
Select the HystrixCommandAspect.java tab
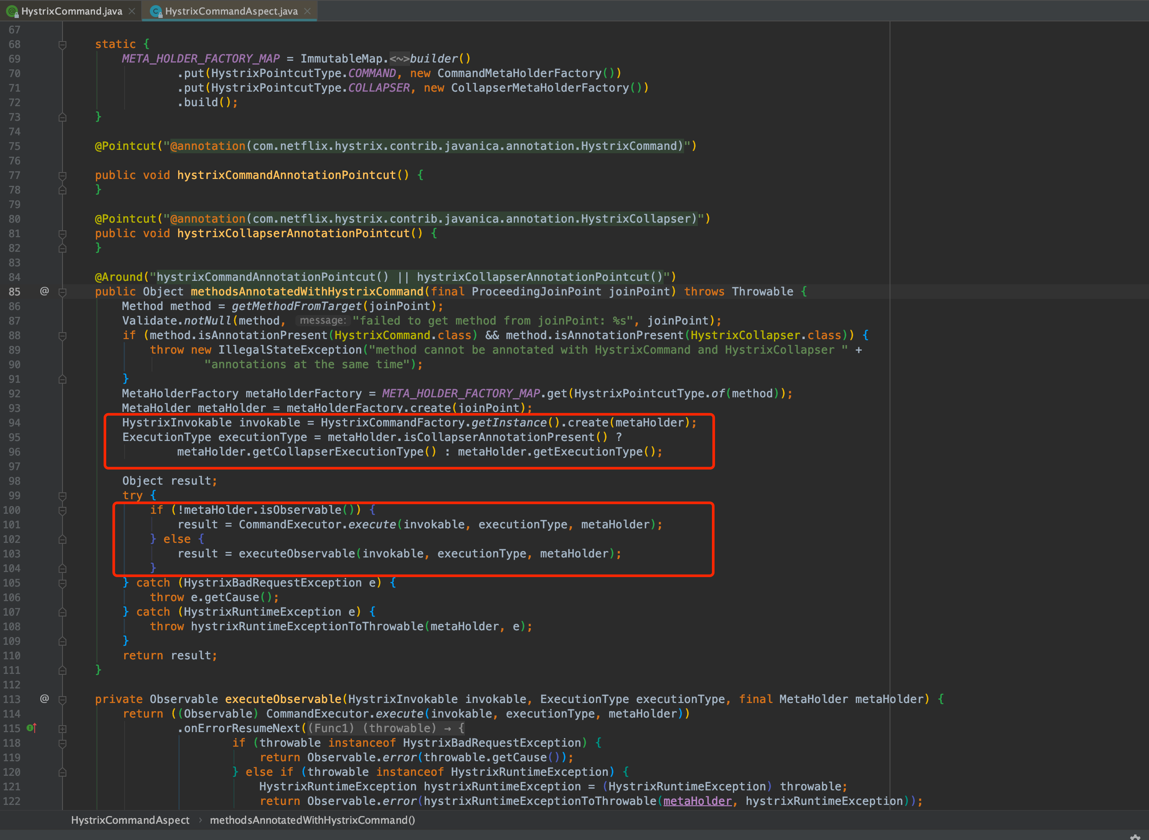231,11
